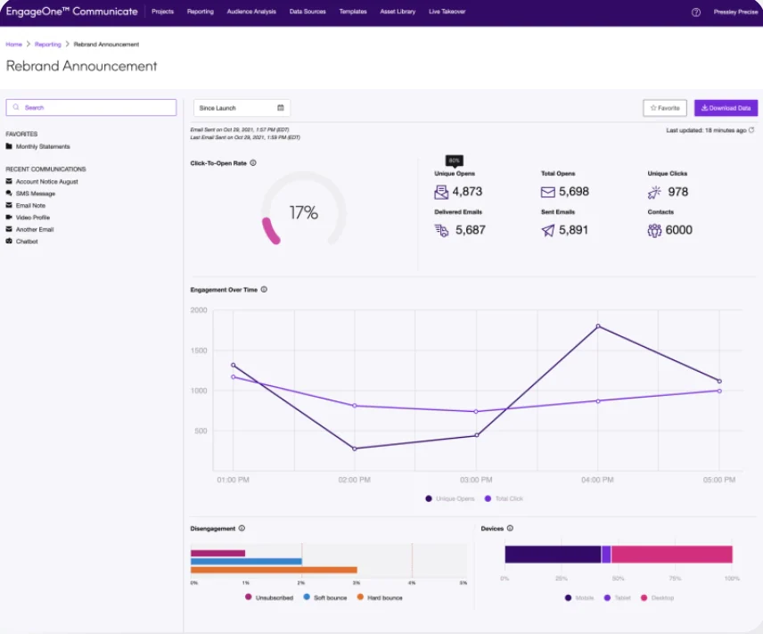
Task: Open the Engagement Over Time info icon
Action: [264, 289]
